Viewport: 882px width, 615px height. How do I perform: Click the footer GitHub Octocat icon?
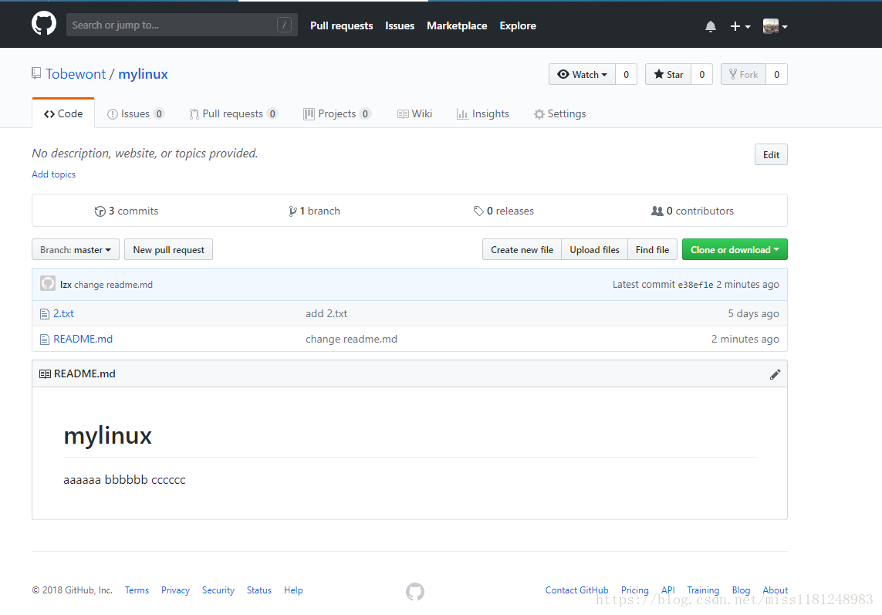[415, 591]
